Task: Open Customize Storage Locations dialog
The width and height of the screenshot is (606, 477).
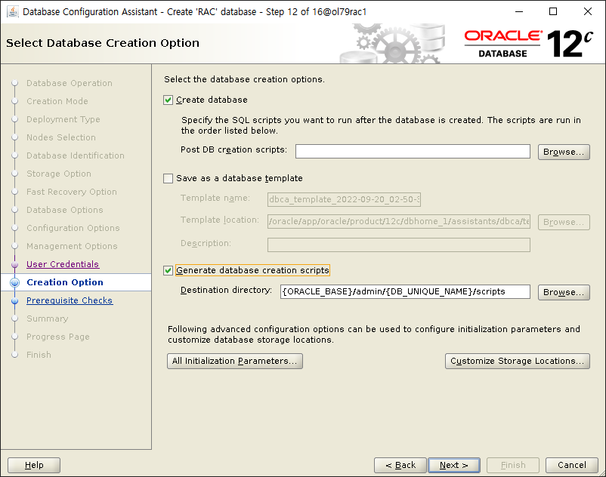Action: coord(517,361)
